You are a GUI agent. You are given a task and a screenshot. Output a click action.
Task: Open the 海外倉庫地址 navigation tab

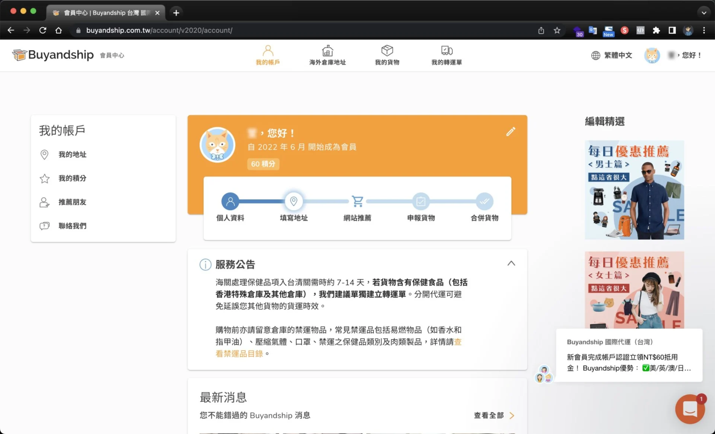327,55
